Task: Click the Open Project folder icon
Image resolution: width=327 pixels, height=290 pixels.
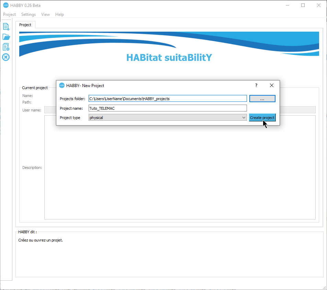Action: coord(6,37)
